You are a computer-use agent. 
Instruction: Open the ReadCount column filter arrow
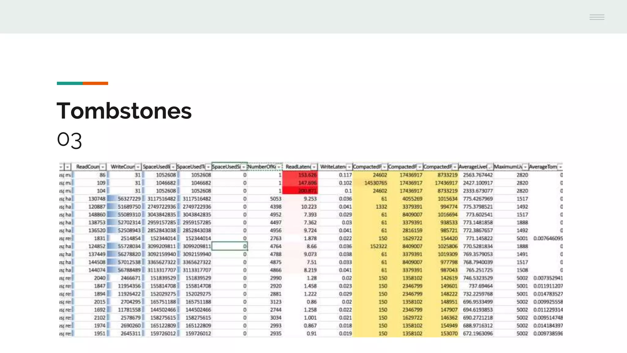pos(103,167)
